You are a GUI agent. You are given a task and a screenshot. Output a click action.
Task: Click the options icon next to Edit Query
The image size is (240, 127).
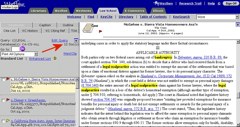(x=76, y=40)
